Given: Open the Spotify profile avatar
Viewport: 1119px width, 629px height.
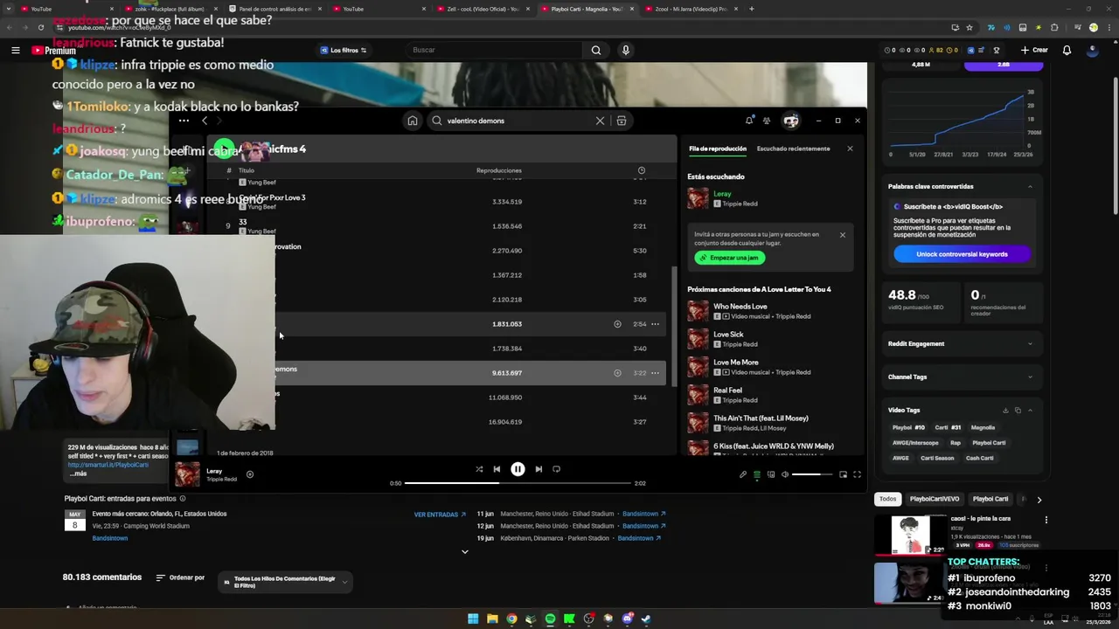Looking at the screenshot, I should coord(790,121).
